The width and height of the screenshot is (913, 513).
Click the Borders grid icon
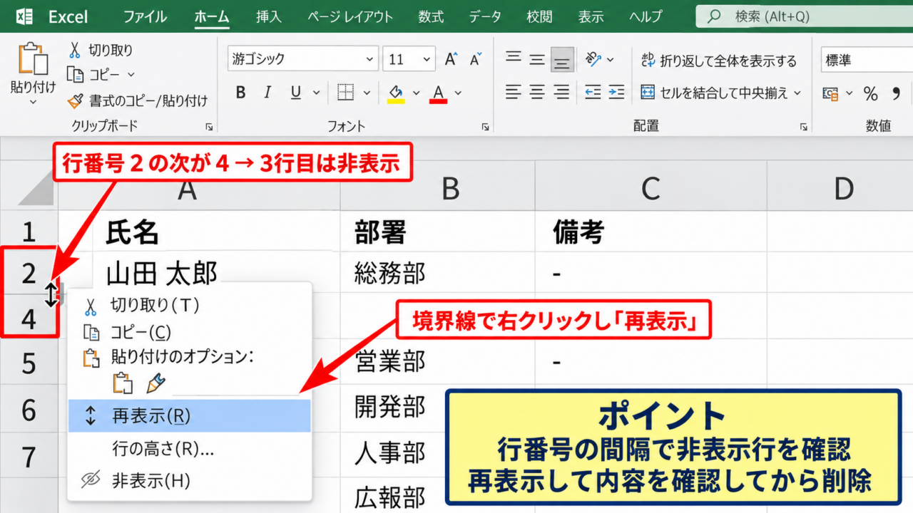[346, 93]
